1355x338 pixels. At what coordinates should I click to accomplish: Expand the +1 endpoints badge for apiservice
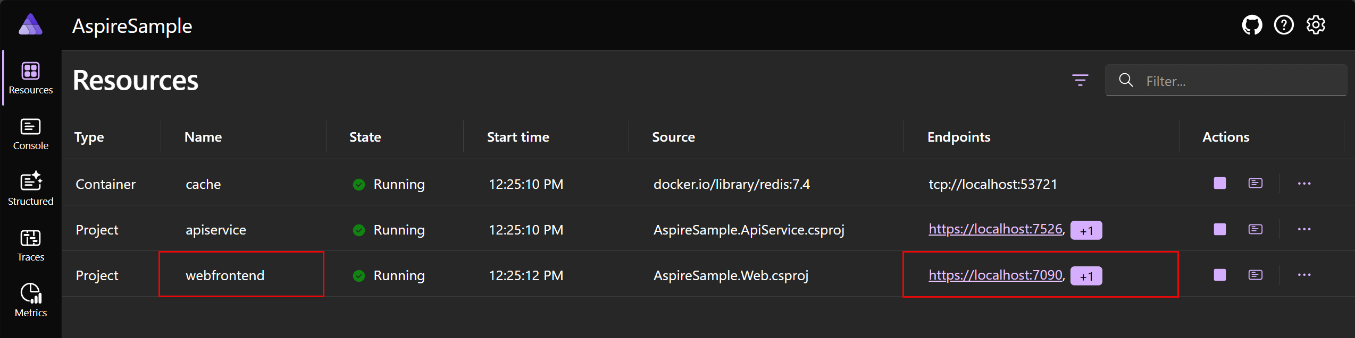[1086, 230]
